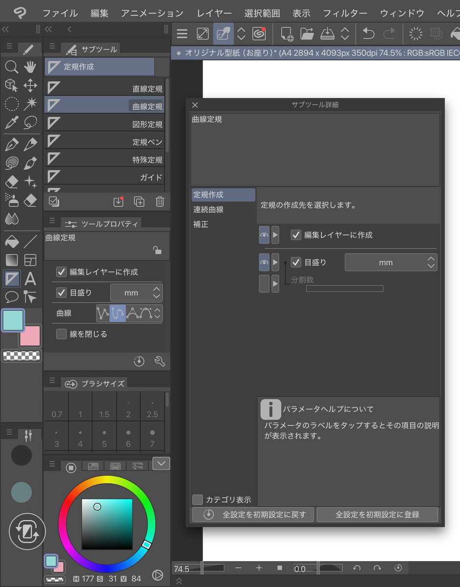Open sub tool detail wrench icon
This screenshot has height=587, width=460.
pyautogui.click(x=160, y=361)
